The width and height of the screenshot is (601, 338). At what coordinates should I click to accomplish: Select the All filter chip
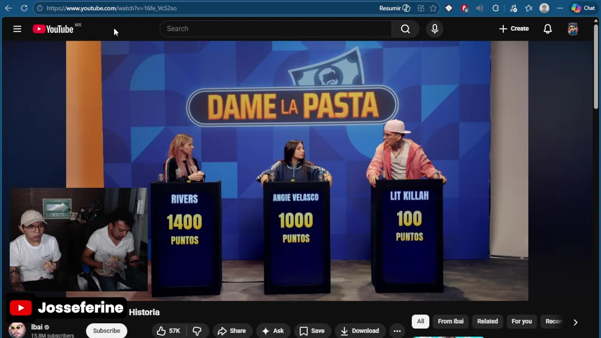(420, 322)
